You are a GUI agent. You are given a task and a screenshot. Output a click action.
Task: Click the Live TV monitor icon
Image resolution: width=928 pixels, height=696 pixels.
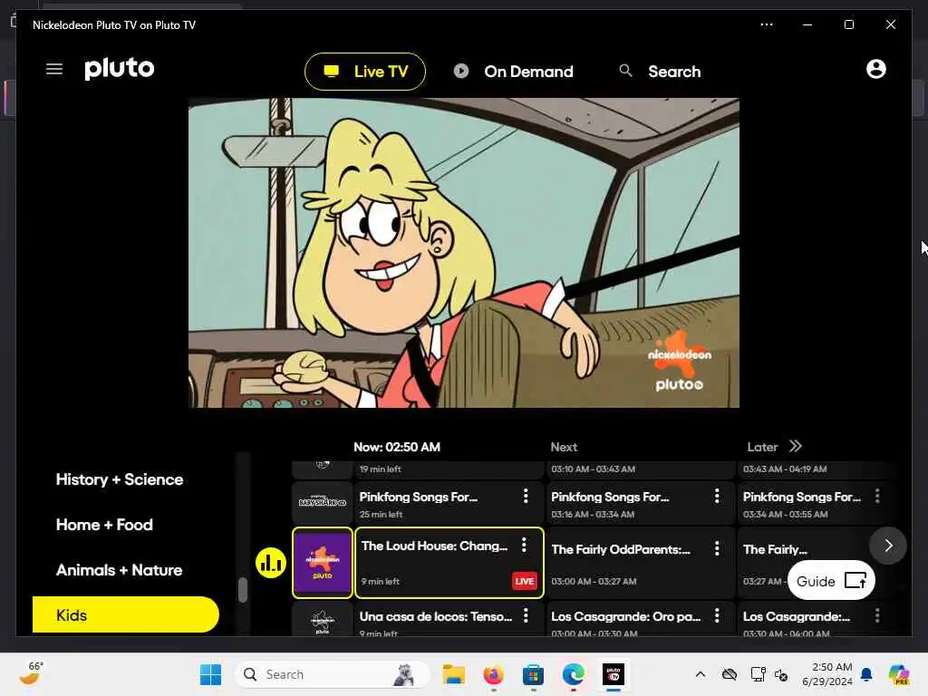click(332, 72)
